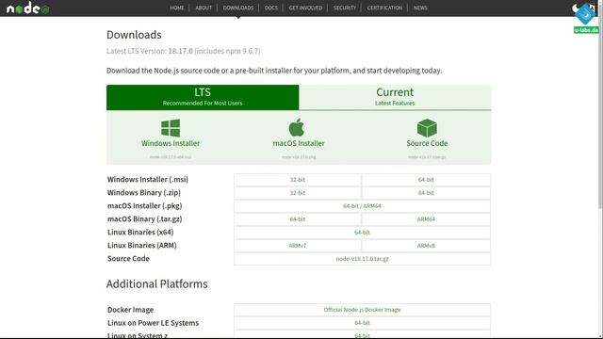Click the macOS Binary (.tar.gz) row label
603x339 pixels.
point(144,219)
